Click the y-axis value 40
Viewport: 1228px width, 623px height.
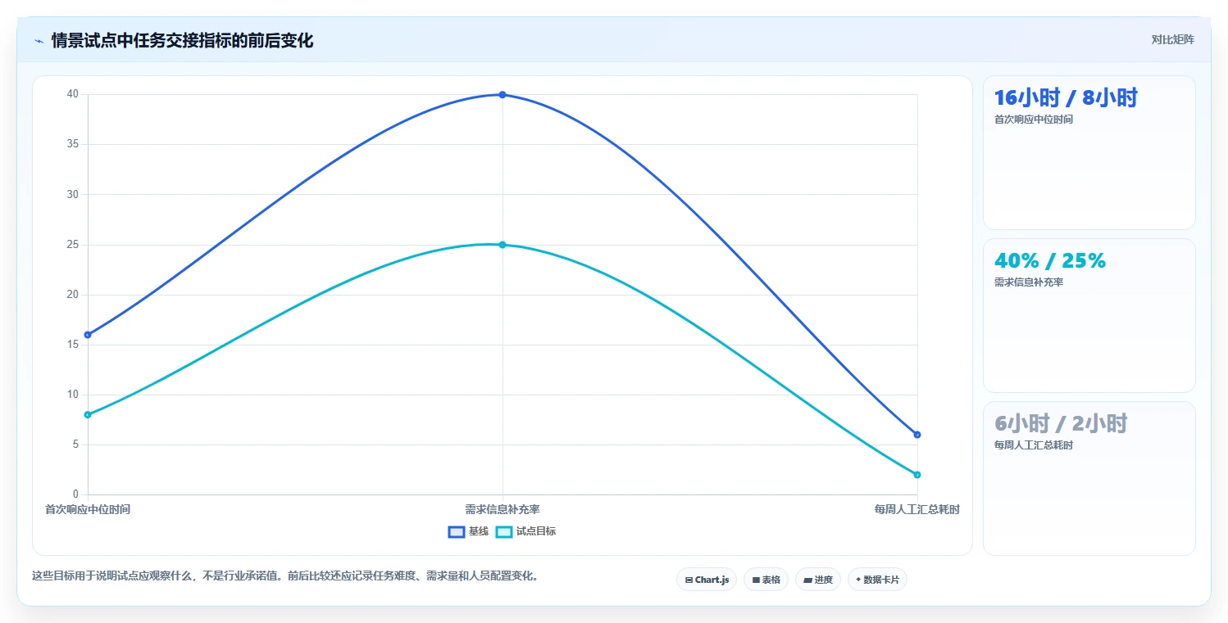coord(73,94)
